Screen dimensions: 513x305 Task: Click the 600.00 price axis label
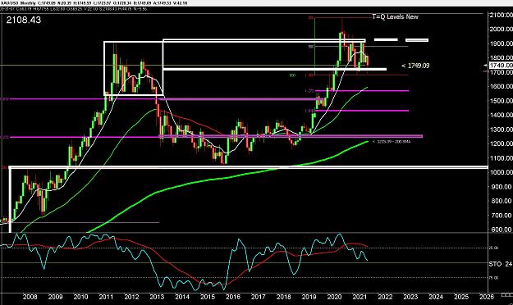pyautogui.click(x=502, y=230)
